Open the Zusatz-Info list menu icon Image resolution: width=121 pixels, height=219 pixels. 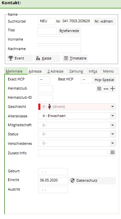click(113, 152)
